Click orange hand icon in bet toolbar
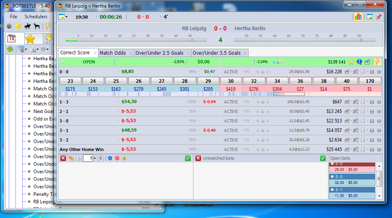 pos(71,158)
